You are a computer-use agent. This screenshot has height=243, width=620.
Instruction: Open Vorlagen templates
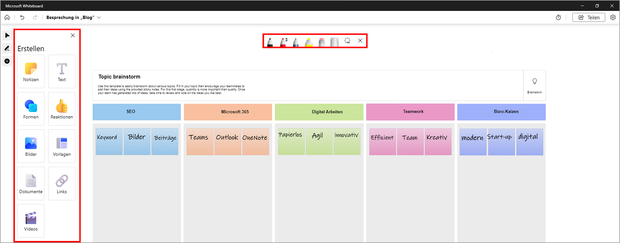(x=62, y=146)
